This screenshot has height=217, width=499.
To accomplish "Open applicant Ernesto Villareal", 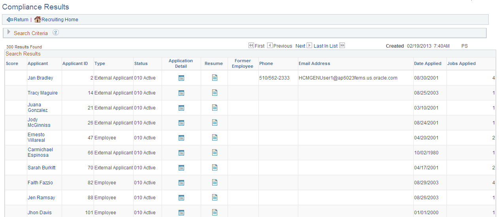I will click(36, 137).
